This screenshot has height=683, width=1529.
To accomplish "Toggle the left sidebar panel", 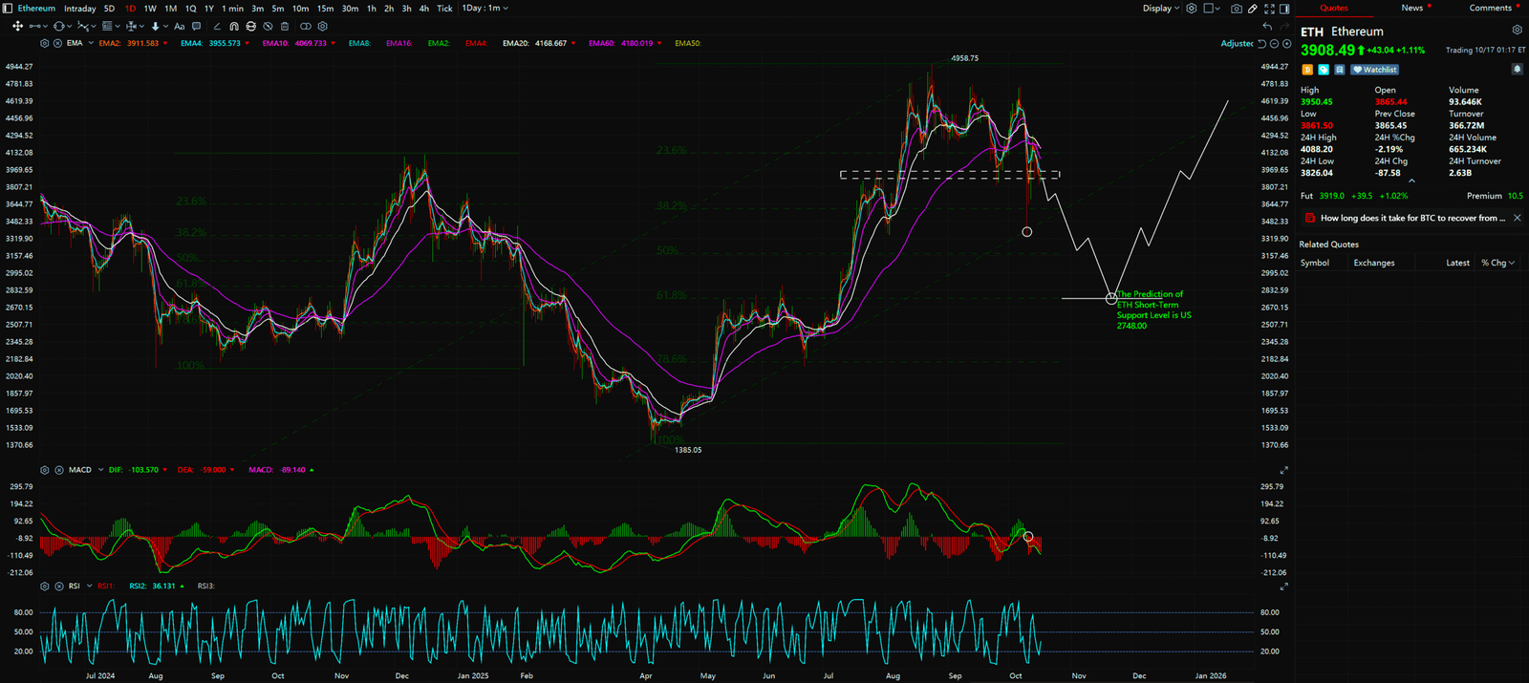I will coord(9,9).
